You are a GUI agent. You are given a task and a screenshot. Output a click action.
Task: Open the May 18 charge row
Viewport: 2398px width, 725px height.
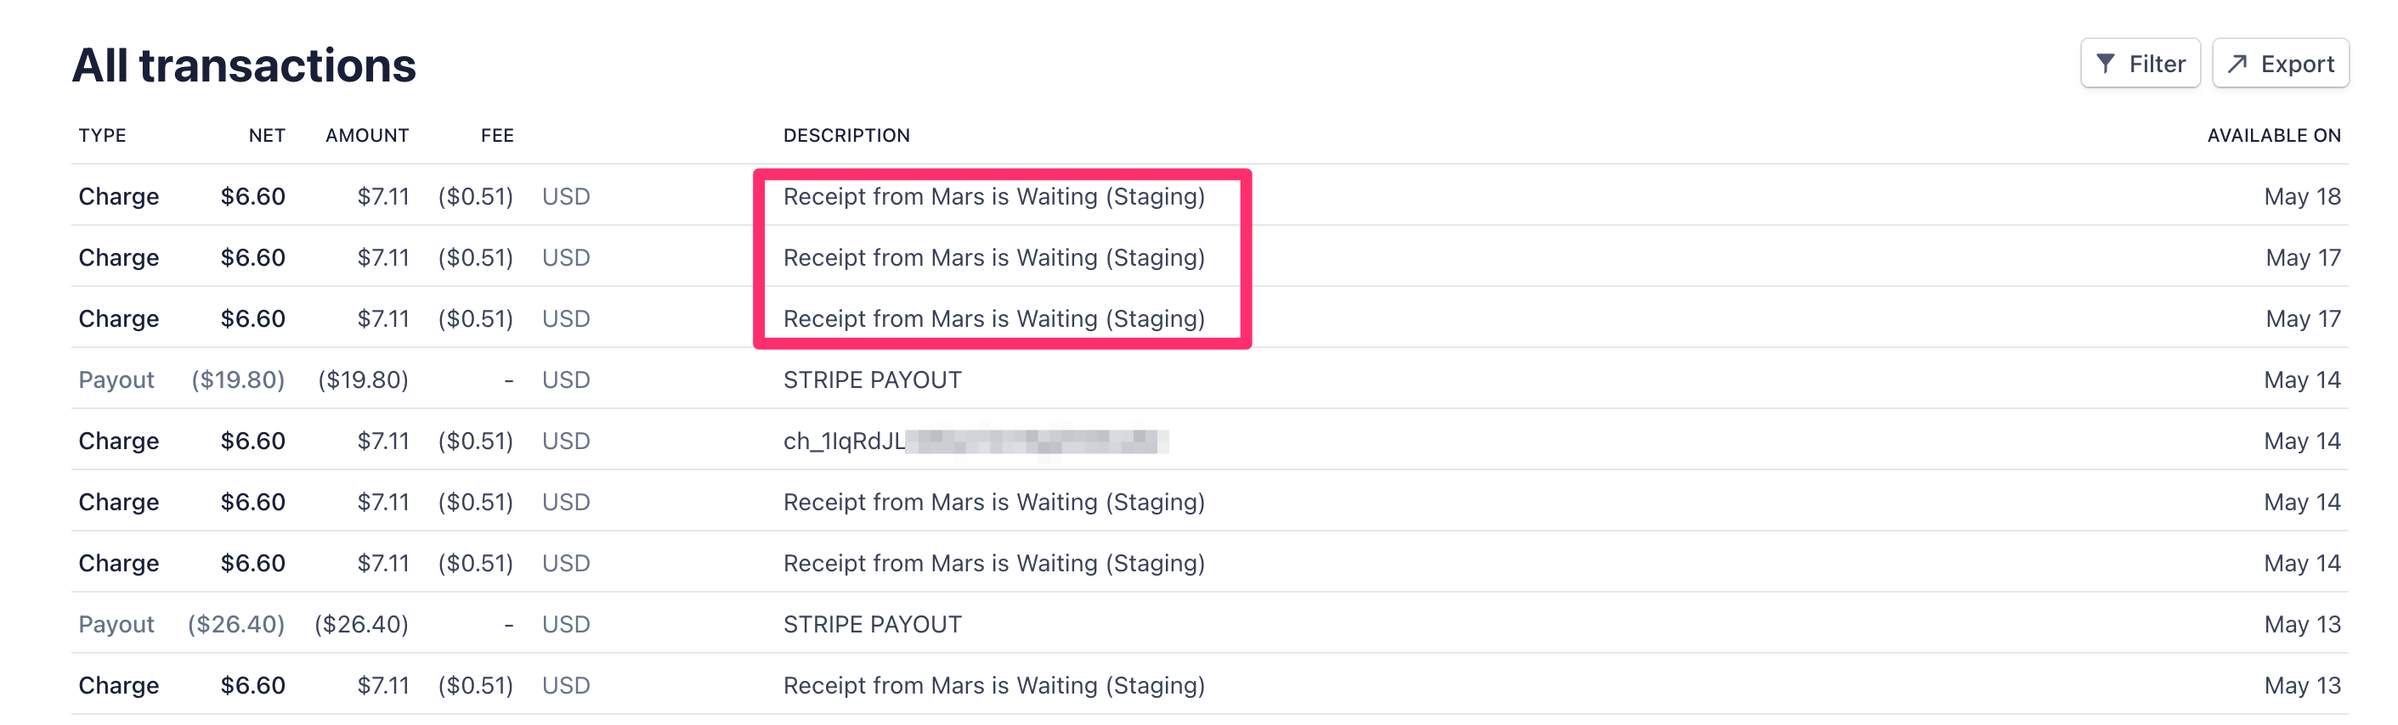tap(1209, 195)
